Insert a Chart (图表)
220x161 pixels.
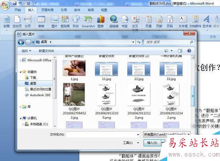click(101, 22)
